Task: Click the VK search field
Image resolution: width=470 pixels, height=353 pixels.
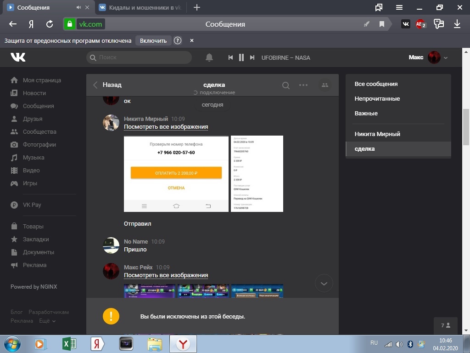Action: pos(139,57)
